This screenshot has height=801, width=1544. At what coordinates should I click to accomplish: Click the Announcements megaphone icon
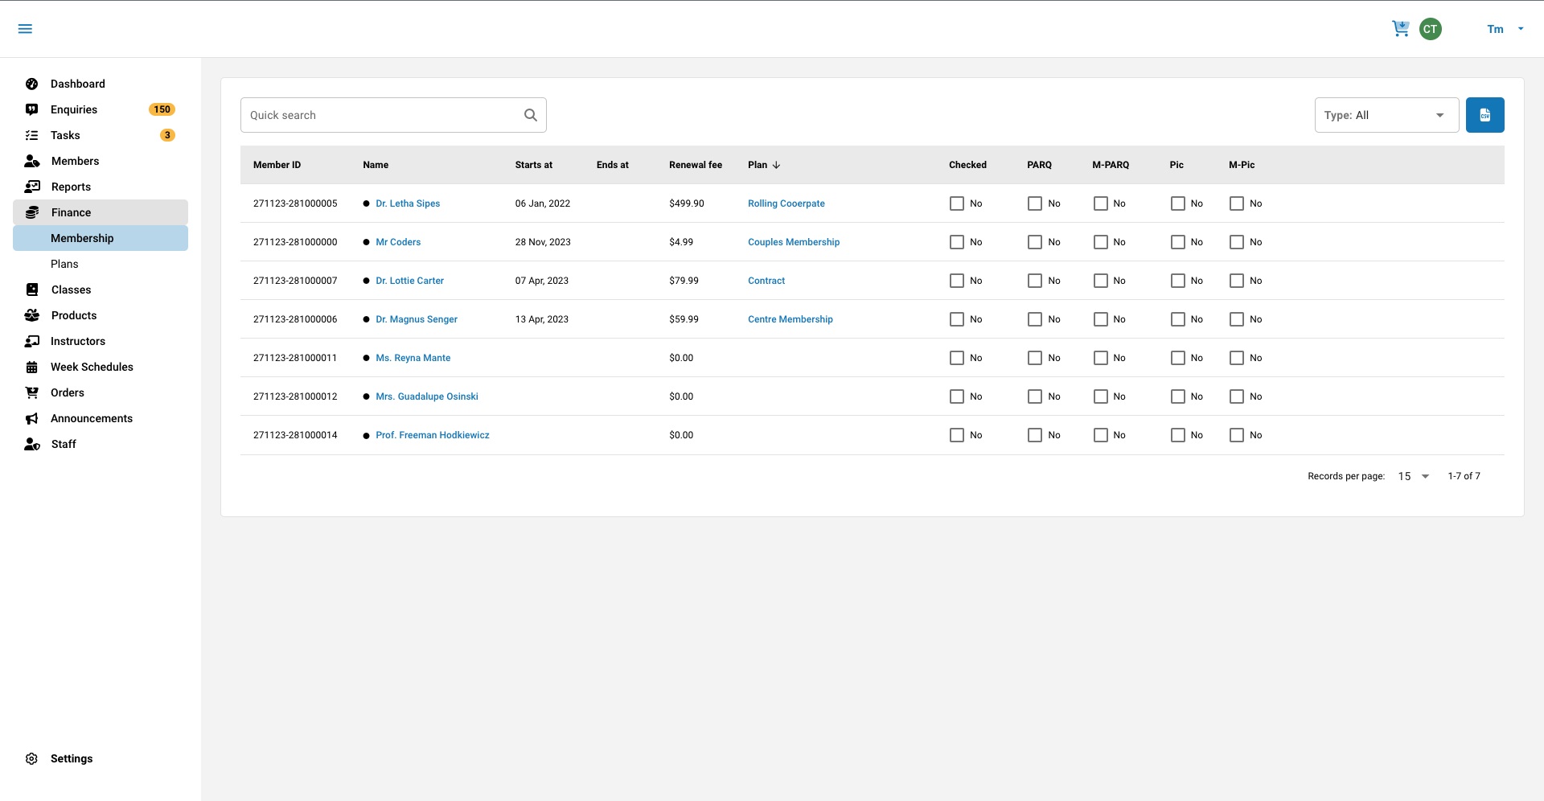pyautogui.click(x=32, y=418)
